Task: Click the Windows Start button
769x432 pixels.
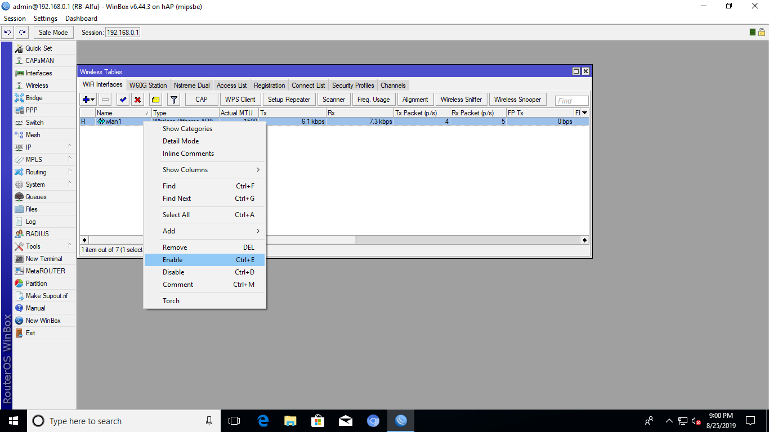Action: click(x=13, y=421)
